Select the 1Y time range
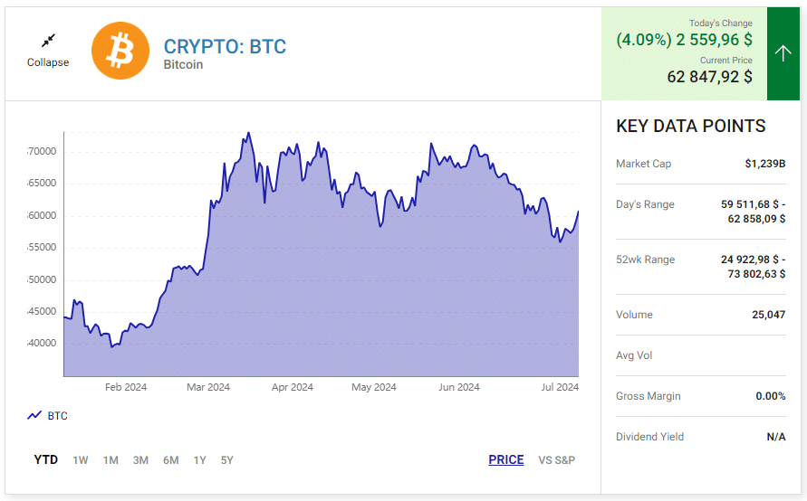This screenshot has width=807, height=501. point(199,460)
